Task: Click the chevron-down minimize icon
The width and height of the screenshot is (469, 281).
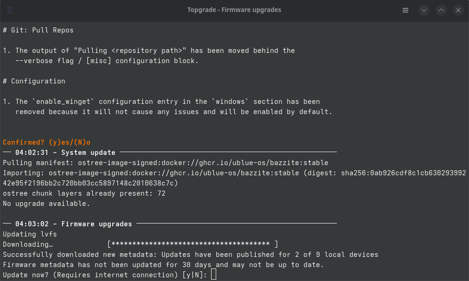Action: pyautogui.click(x=424, y=10)
